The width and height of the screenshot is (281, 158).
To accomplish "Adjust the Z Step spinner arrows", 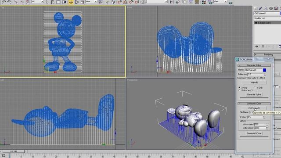I will (x=264, y=117).
